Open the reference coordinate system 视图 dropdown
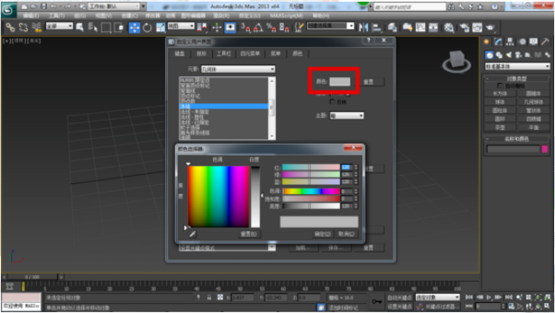 [181, 26]
